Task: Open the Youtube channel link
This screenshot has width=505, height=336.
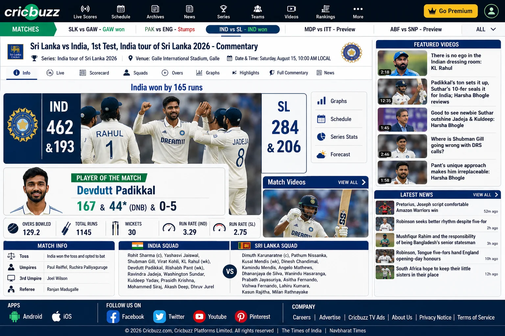Action: 210,317
